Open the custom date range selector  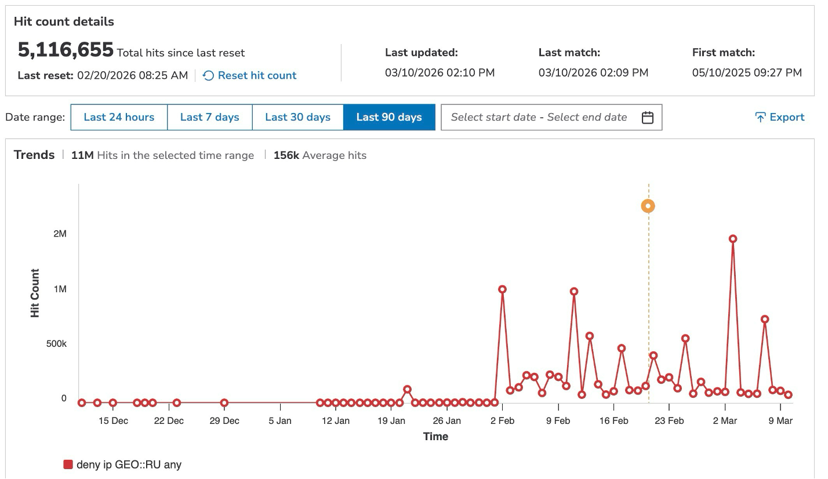click(x=551, y=117)
